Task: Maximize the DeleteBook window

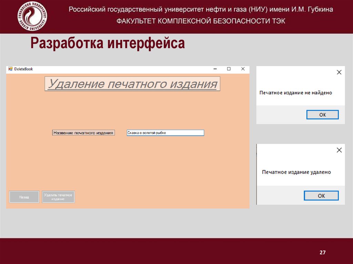Action: tap(229, 69)
